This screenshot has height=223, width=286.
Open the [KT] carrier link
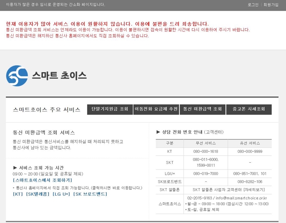click(x=18, y=194)
